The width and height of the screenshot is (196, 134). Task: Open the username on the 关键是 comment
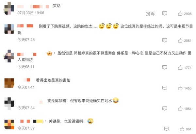pos(31,121)
